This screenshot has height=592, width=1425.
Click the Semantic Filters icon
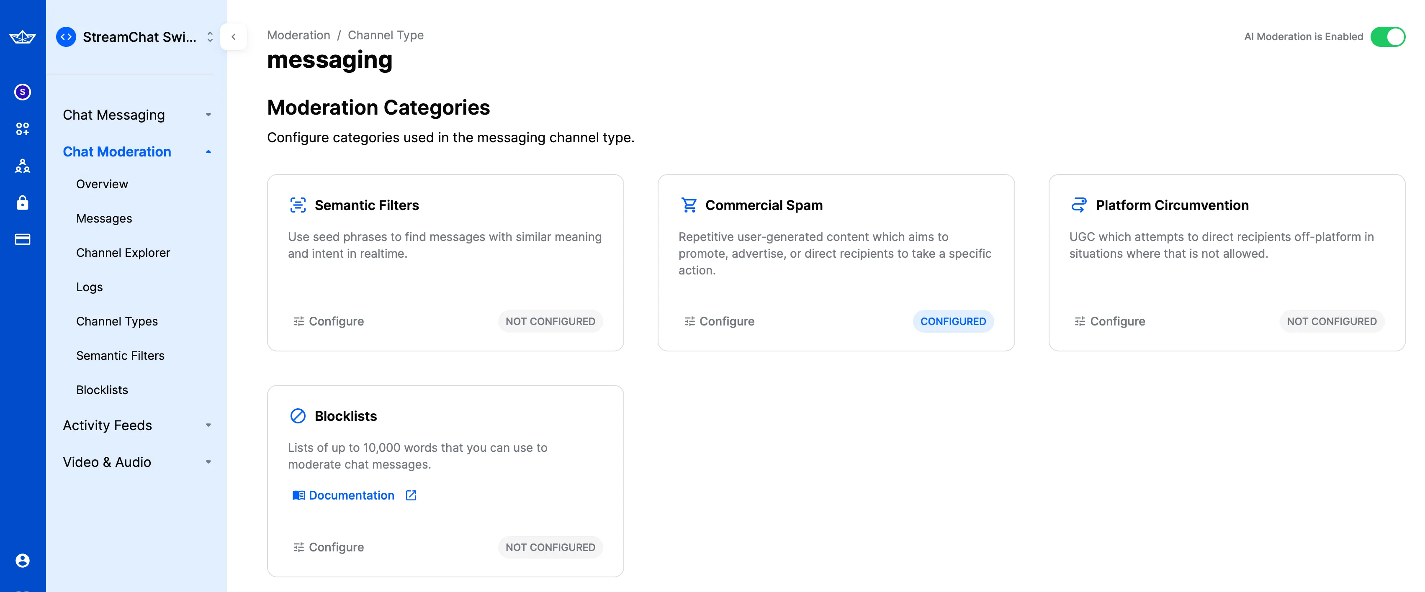point(298,204)
